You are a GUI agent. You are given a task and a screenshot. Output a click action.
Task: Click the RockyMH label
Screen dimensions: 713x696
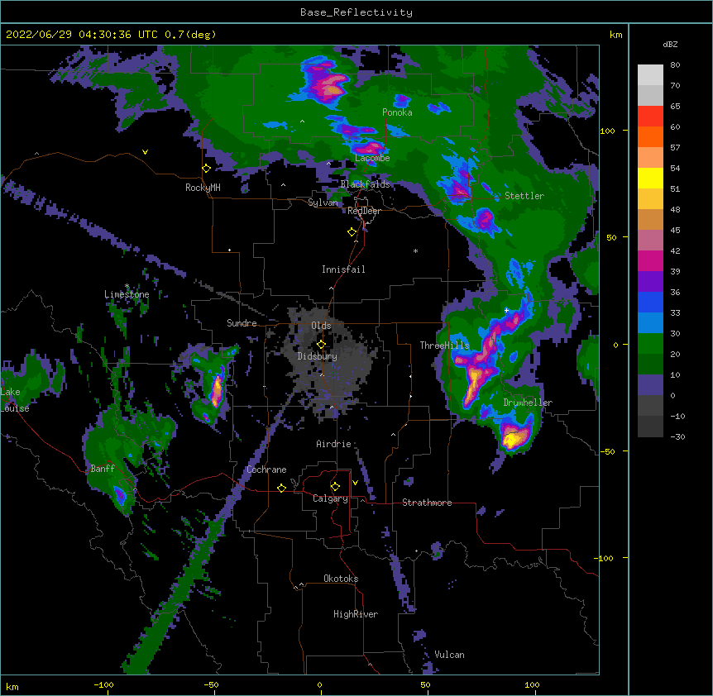[x=203, y=188]
